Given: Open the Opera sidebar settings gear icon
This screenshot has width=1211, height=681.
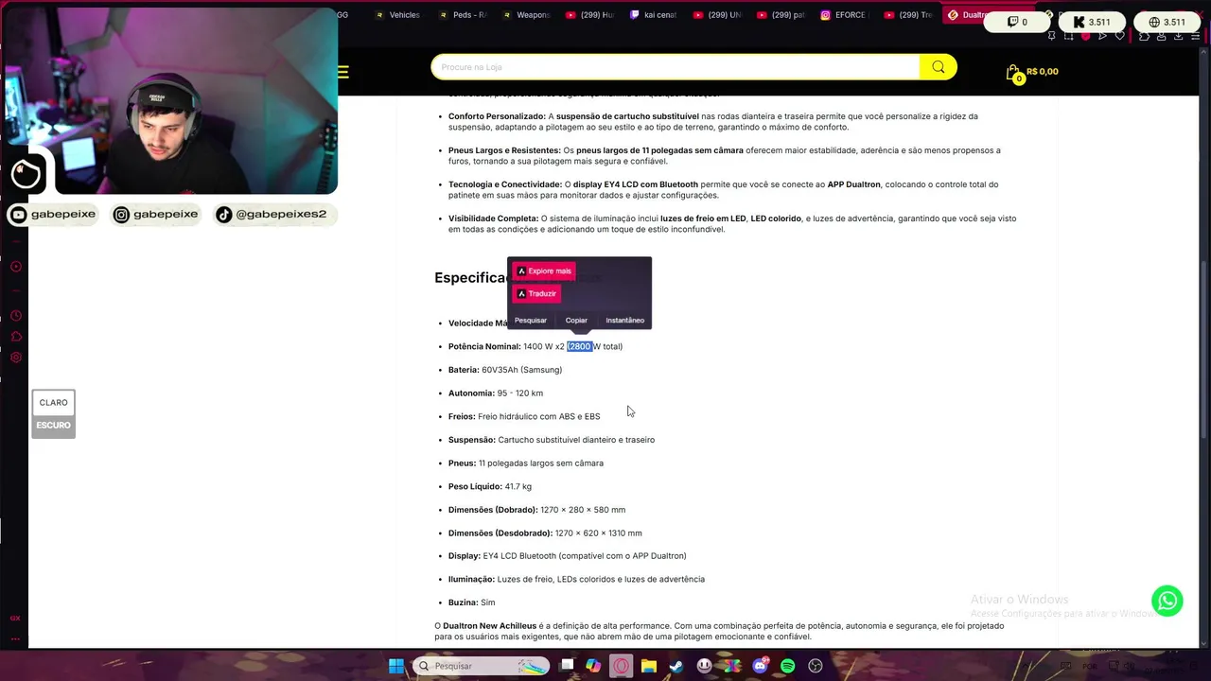Looking at the screenshot, I should [x=16, y=358].
